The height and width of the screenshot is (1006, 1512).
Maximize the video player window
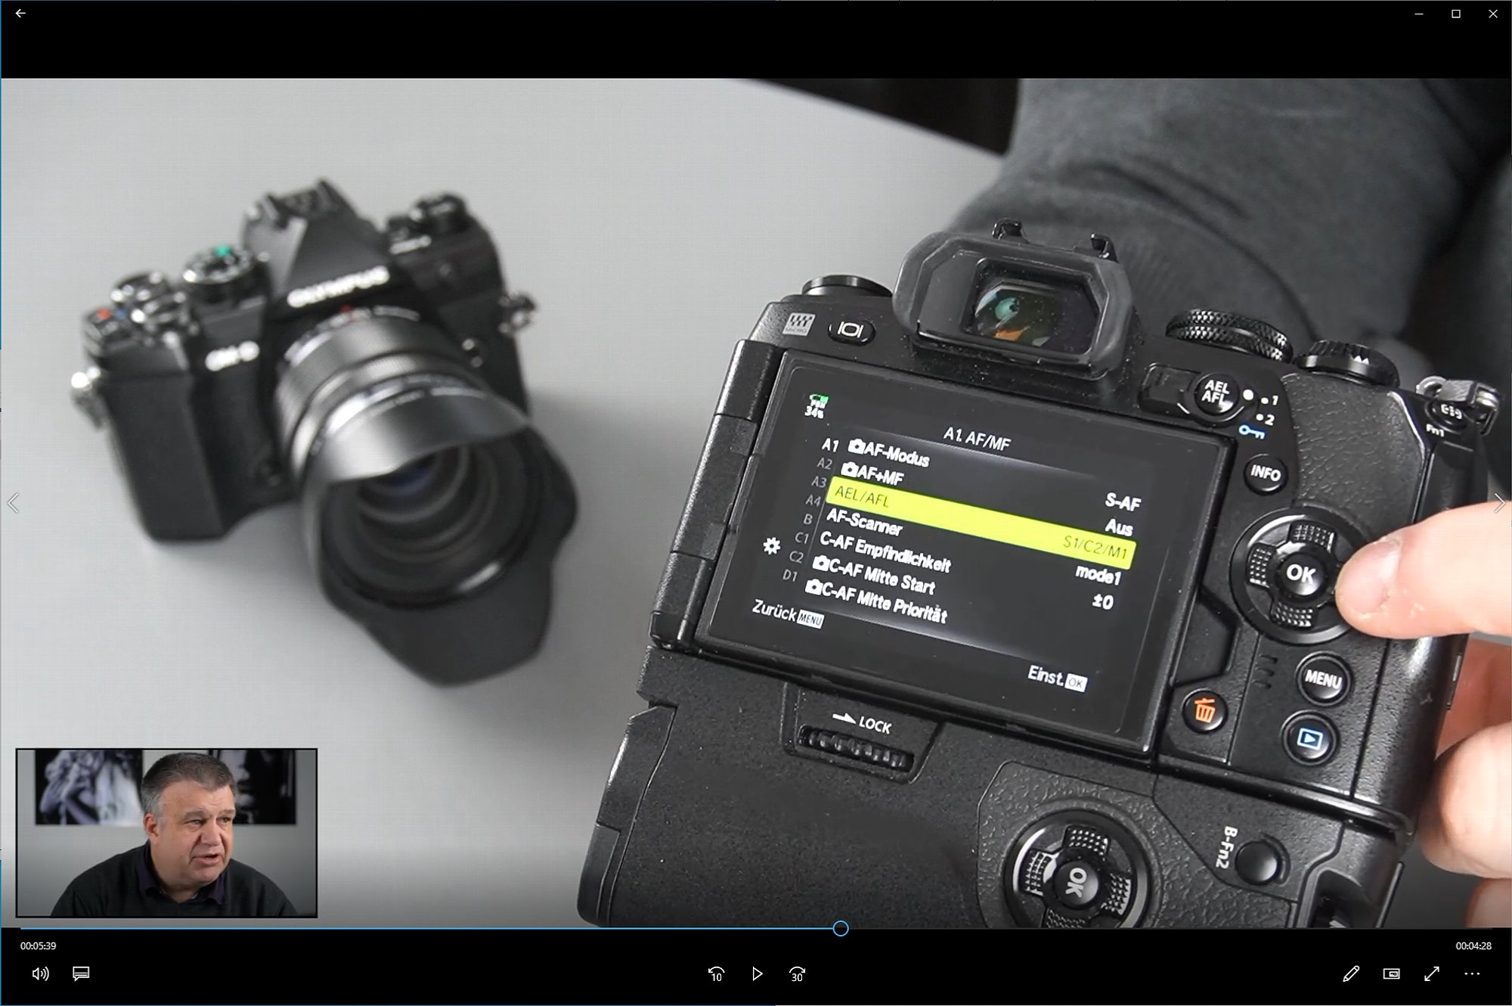[1456, 14]
